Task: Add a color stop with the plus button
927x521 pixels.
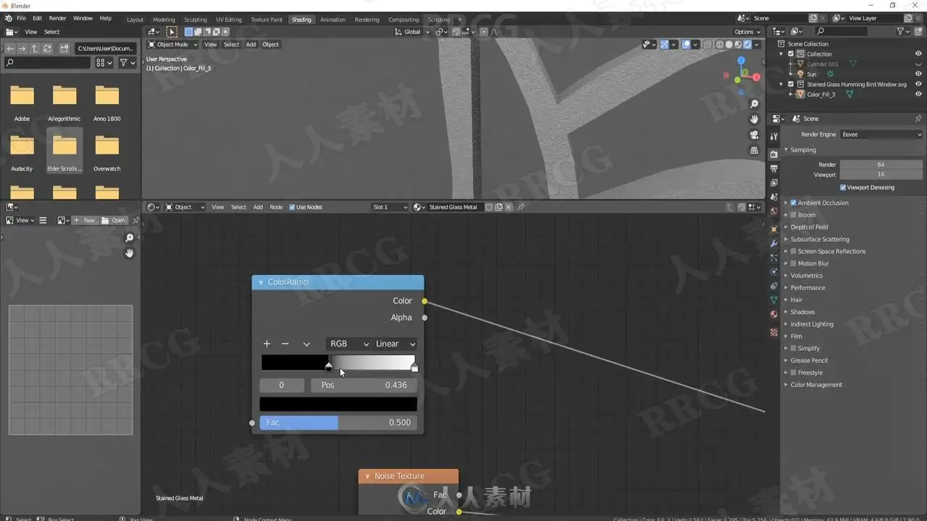Action: coord(267,344)
